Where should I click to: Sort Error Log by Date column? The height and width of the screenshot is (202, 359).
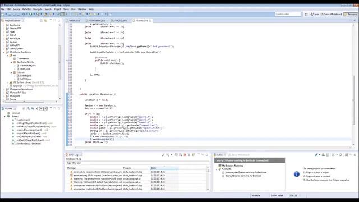pyautogui.click(x=164, y=168)
